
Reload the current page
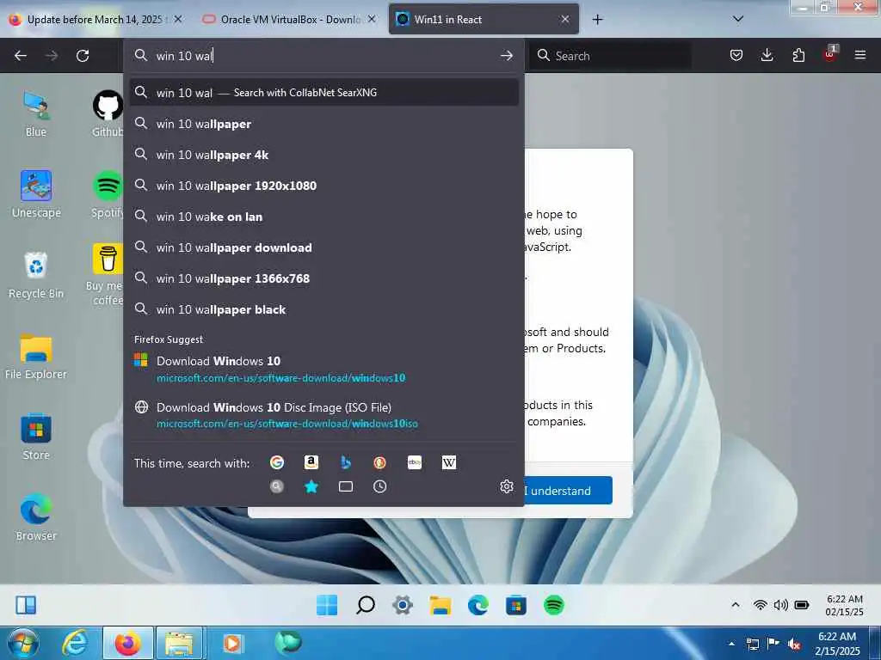[x=83, y=56]
